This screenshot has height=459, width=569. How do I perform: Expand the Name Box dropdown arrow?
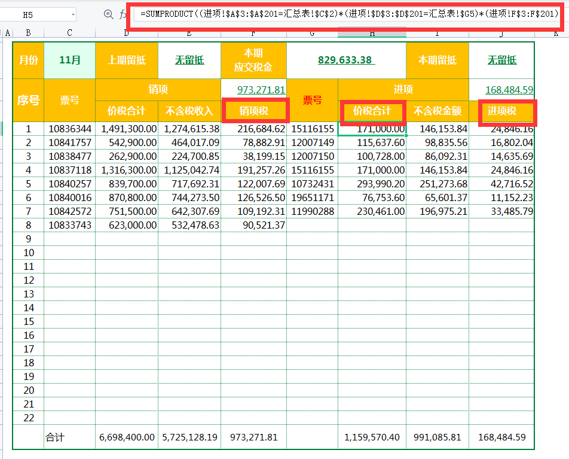pos(72,14)
